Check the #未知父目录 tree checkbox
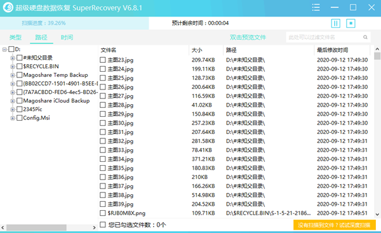Viewport: 381px width, 233px height. [x=20, y=58]
